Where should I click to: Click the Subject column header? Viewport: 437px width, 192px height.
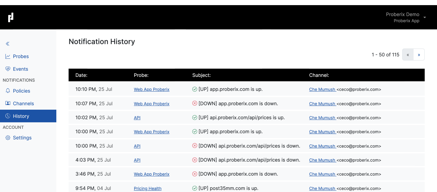(x=201, y=75)
